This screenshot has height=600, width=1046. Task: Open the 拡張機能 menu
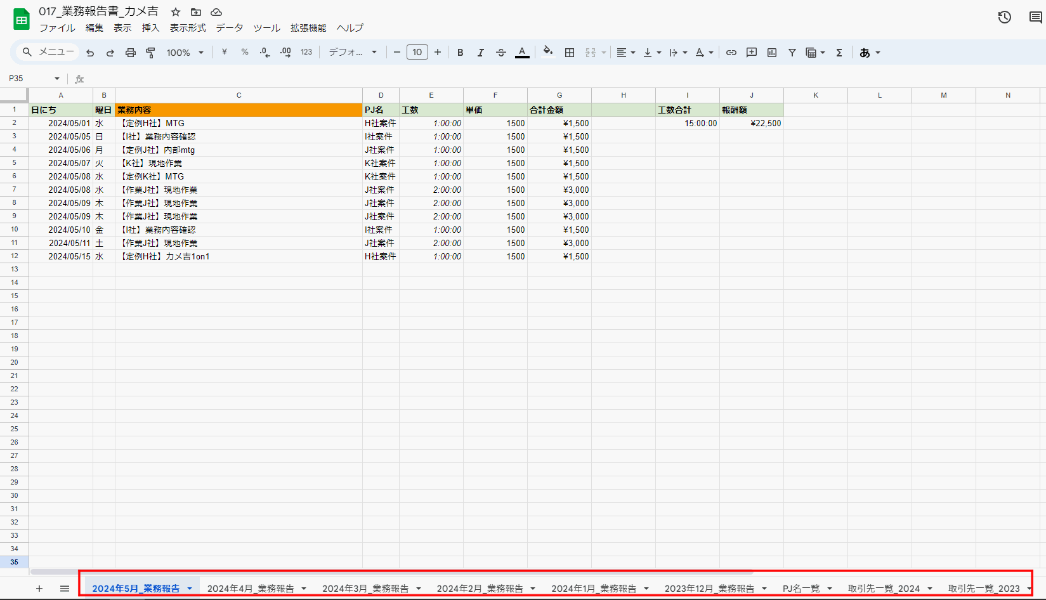[x=308, y=28]
